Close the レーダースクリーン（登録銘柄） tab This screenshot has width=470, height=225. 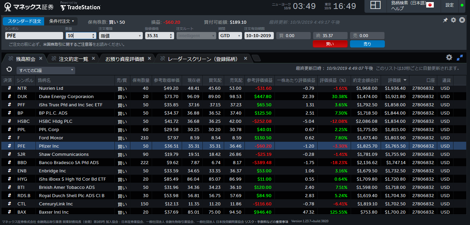pyautogui.click(x=246, y=58)
